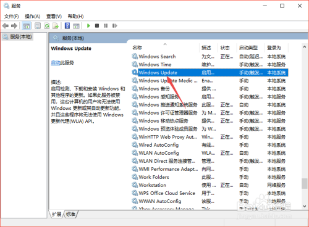The image size is (309, 227).
Task: Click the 启动 link to start service
Action: pyautogui.click(x=55, y=63)
